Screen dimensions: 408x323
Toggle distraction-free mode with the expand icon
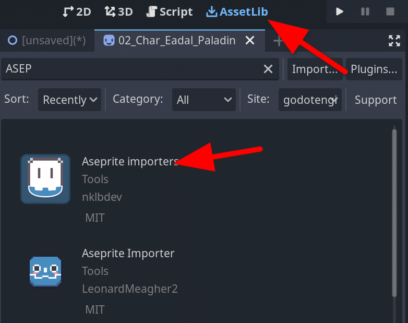click(x=394, y=41)
